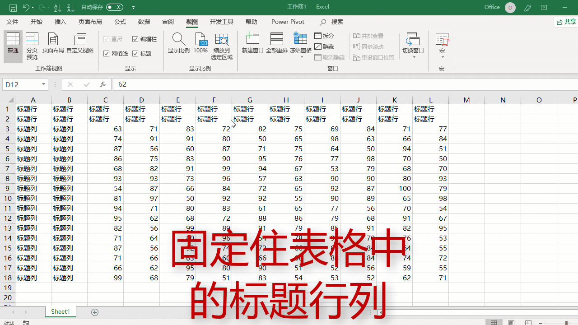The width and height of the screenshot is (578, 325).
Task: Open Ribbon Display Options icon
Action: tap(544, 7)
